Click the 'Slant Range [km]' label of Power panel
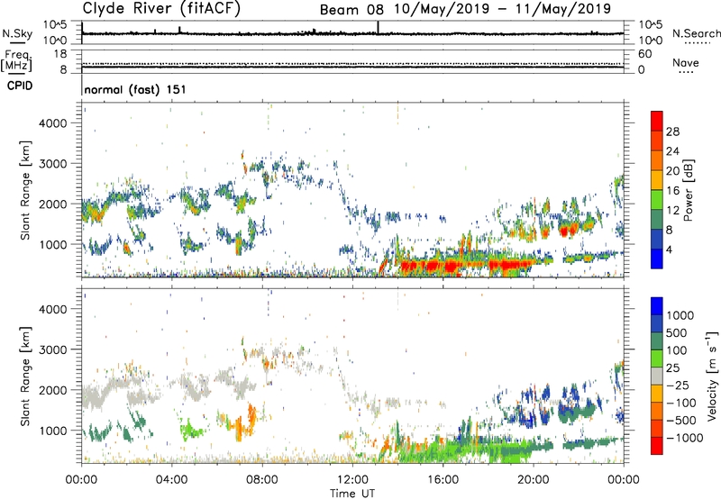Image resolution: width=721 pixels, height=499 pixels. pyautogui.click(x=25, y=190)
